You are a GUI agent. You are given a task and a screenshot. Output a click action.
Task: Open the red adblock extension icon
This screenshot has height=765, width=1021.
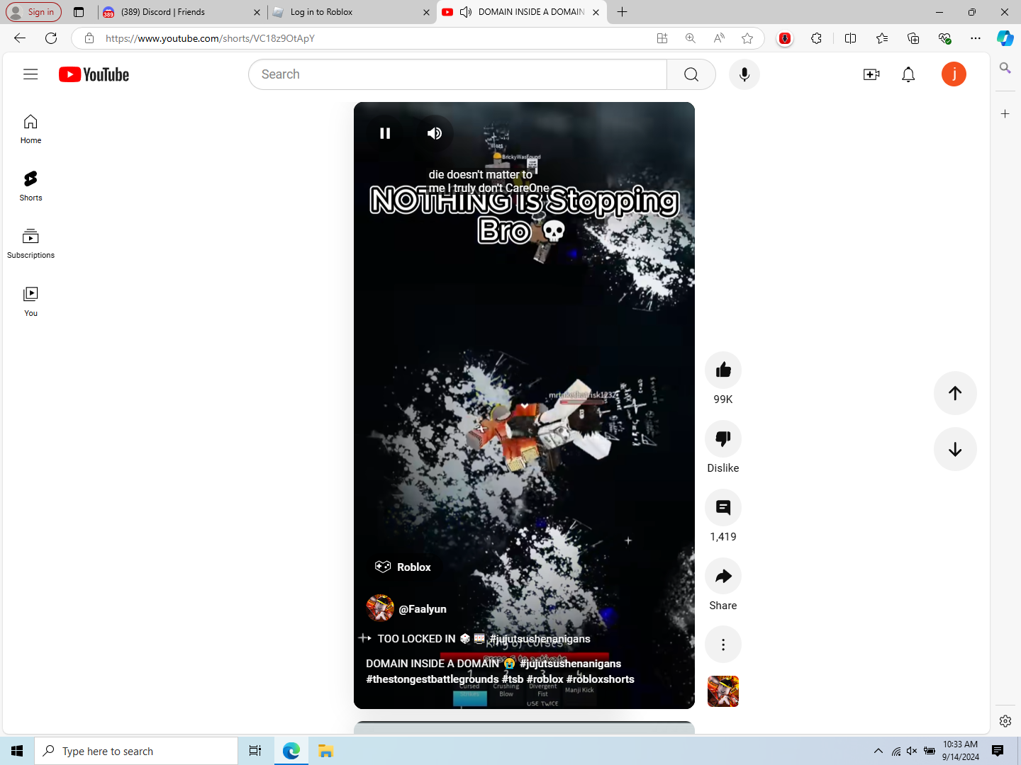coord(785,38)
